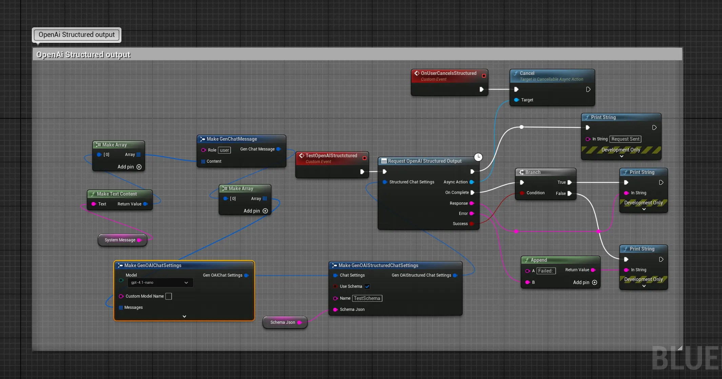Click the Name field containing TestSchema

(x=367, y=298)
